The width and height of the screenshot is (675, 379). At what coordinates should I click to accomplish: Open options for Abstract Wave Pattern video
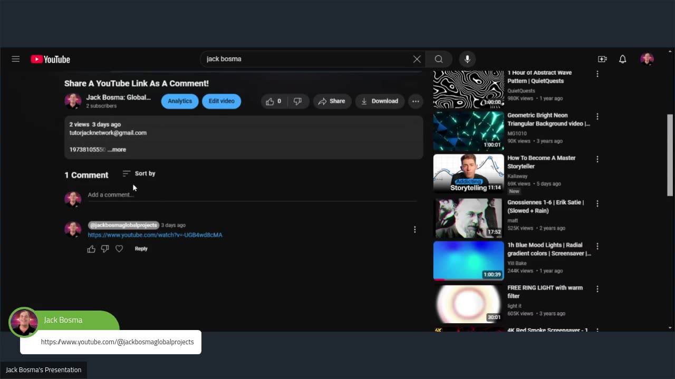coord(597,74)
